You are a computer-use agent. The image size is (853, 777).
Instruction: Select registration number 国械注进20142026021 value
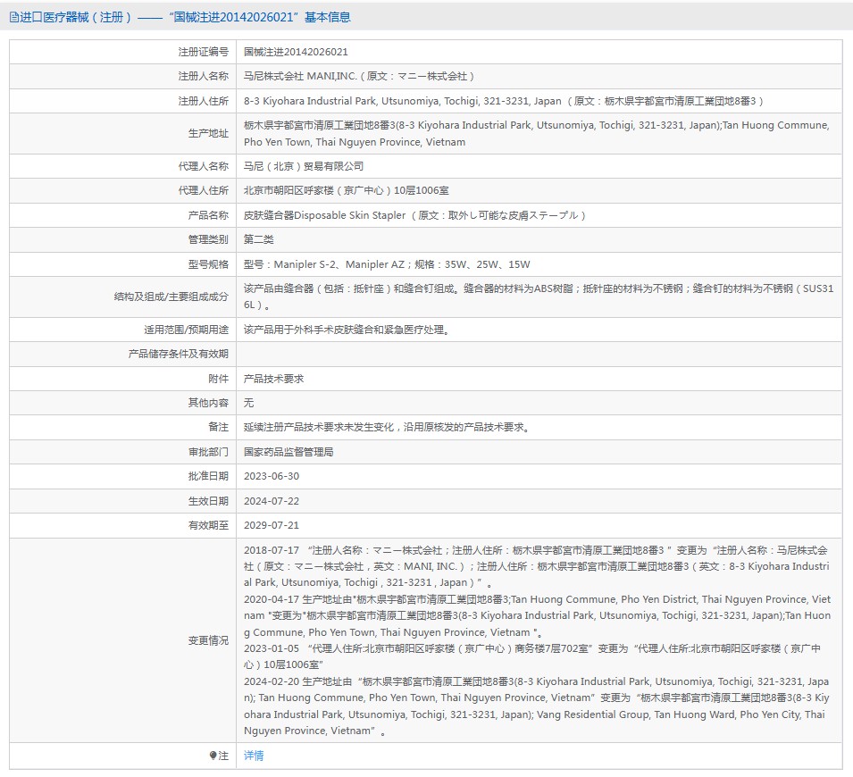pos(296,52)
